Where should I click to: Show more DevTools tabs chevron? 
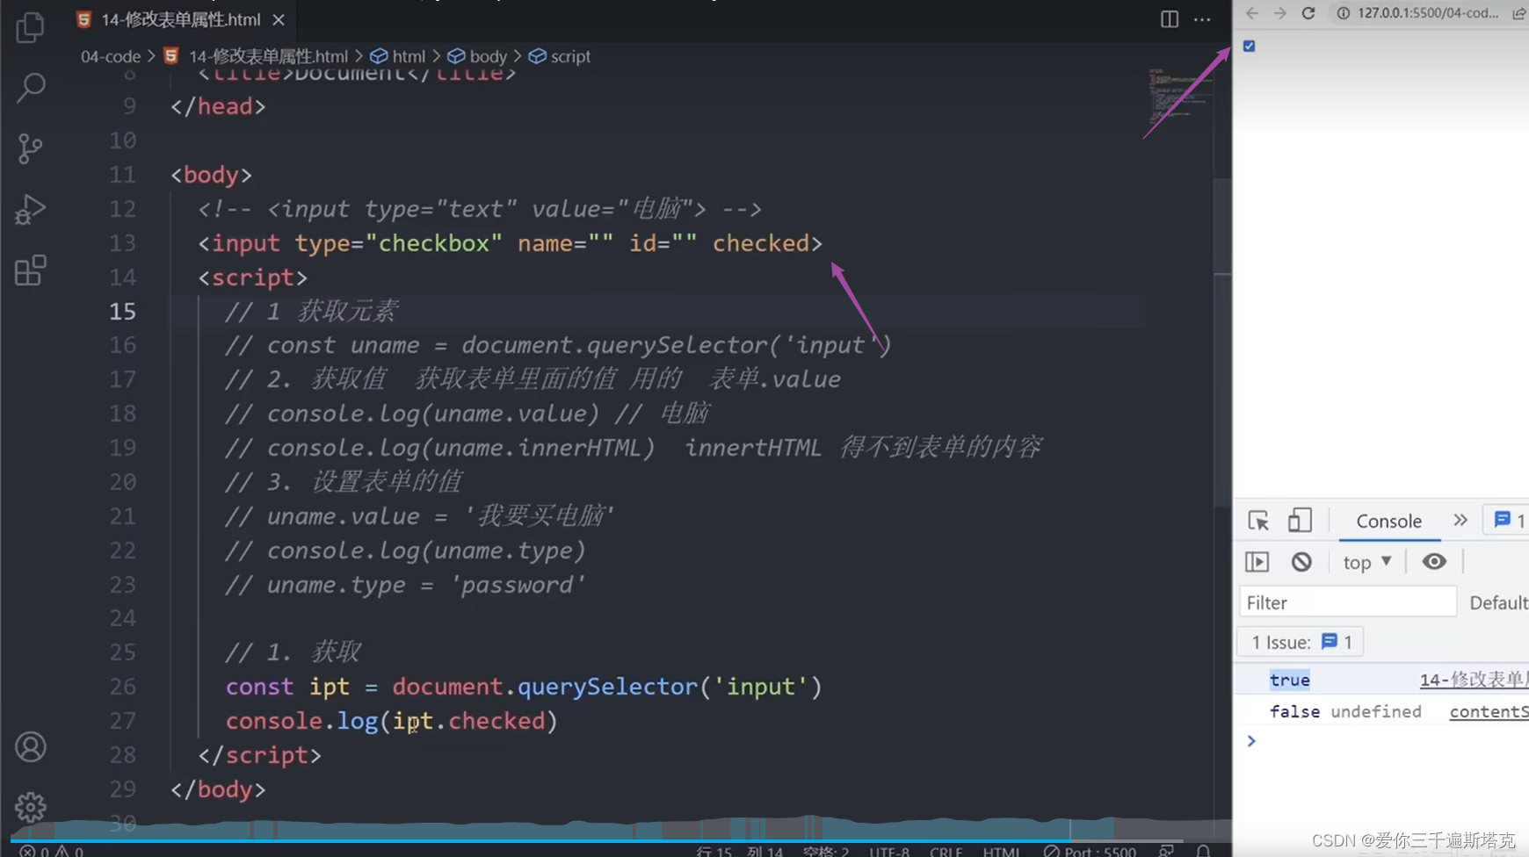coord(1460,521)
